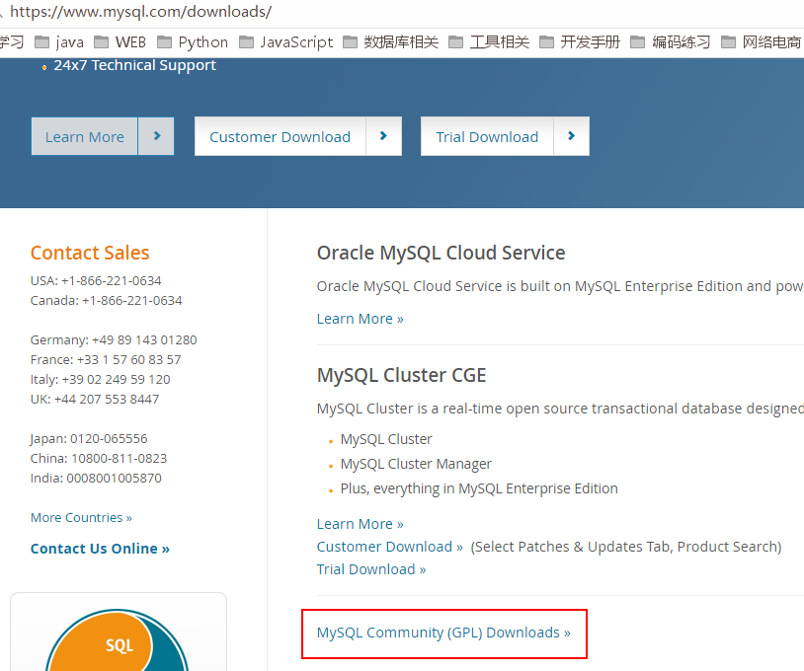Click the UK: +44 207 553 8447 number
Image resolution: width=804 pixels, height=671 pixels.
tap(95, 399)
